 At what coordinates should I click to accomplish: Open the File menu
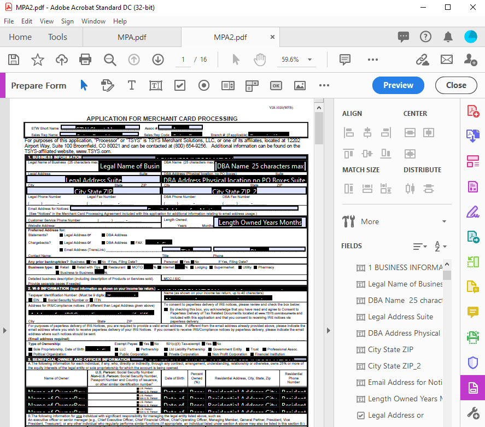[x=9, y=21]
